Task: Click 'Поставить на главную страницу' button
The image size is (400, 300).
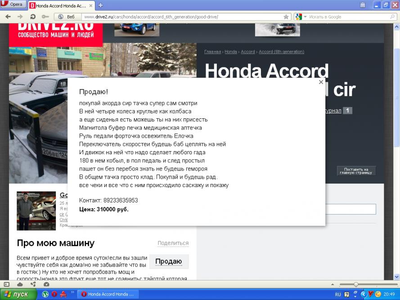Action: pos(356,171)
